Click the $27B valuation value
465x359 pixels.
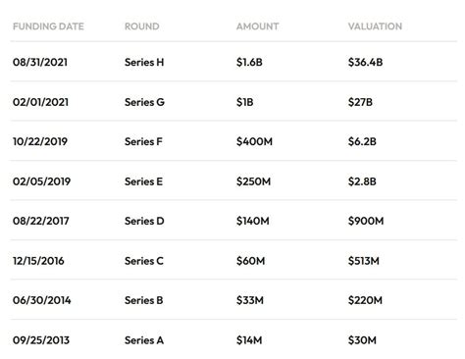360,102
